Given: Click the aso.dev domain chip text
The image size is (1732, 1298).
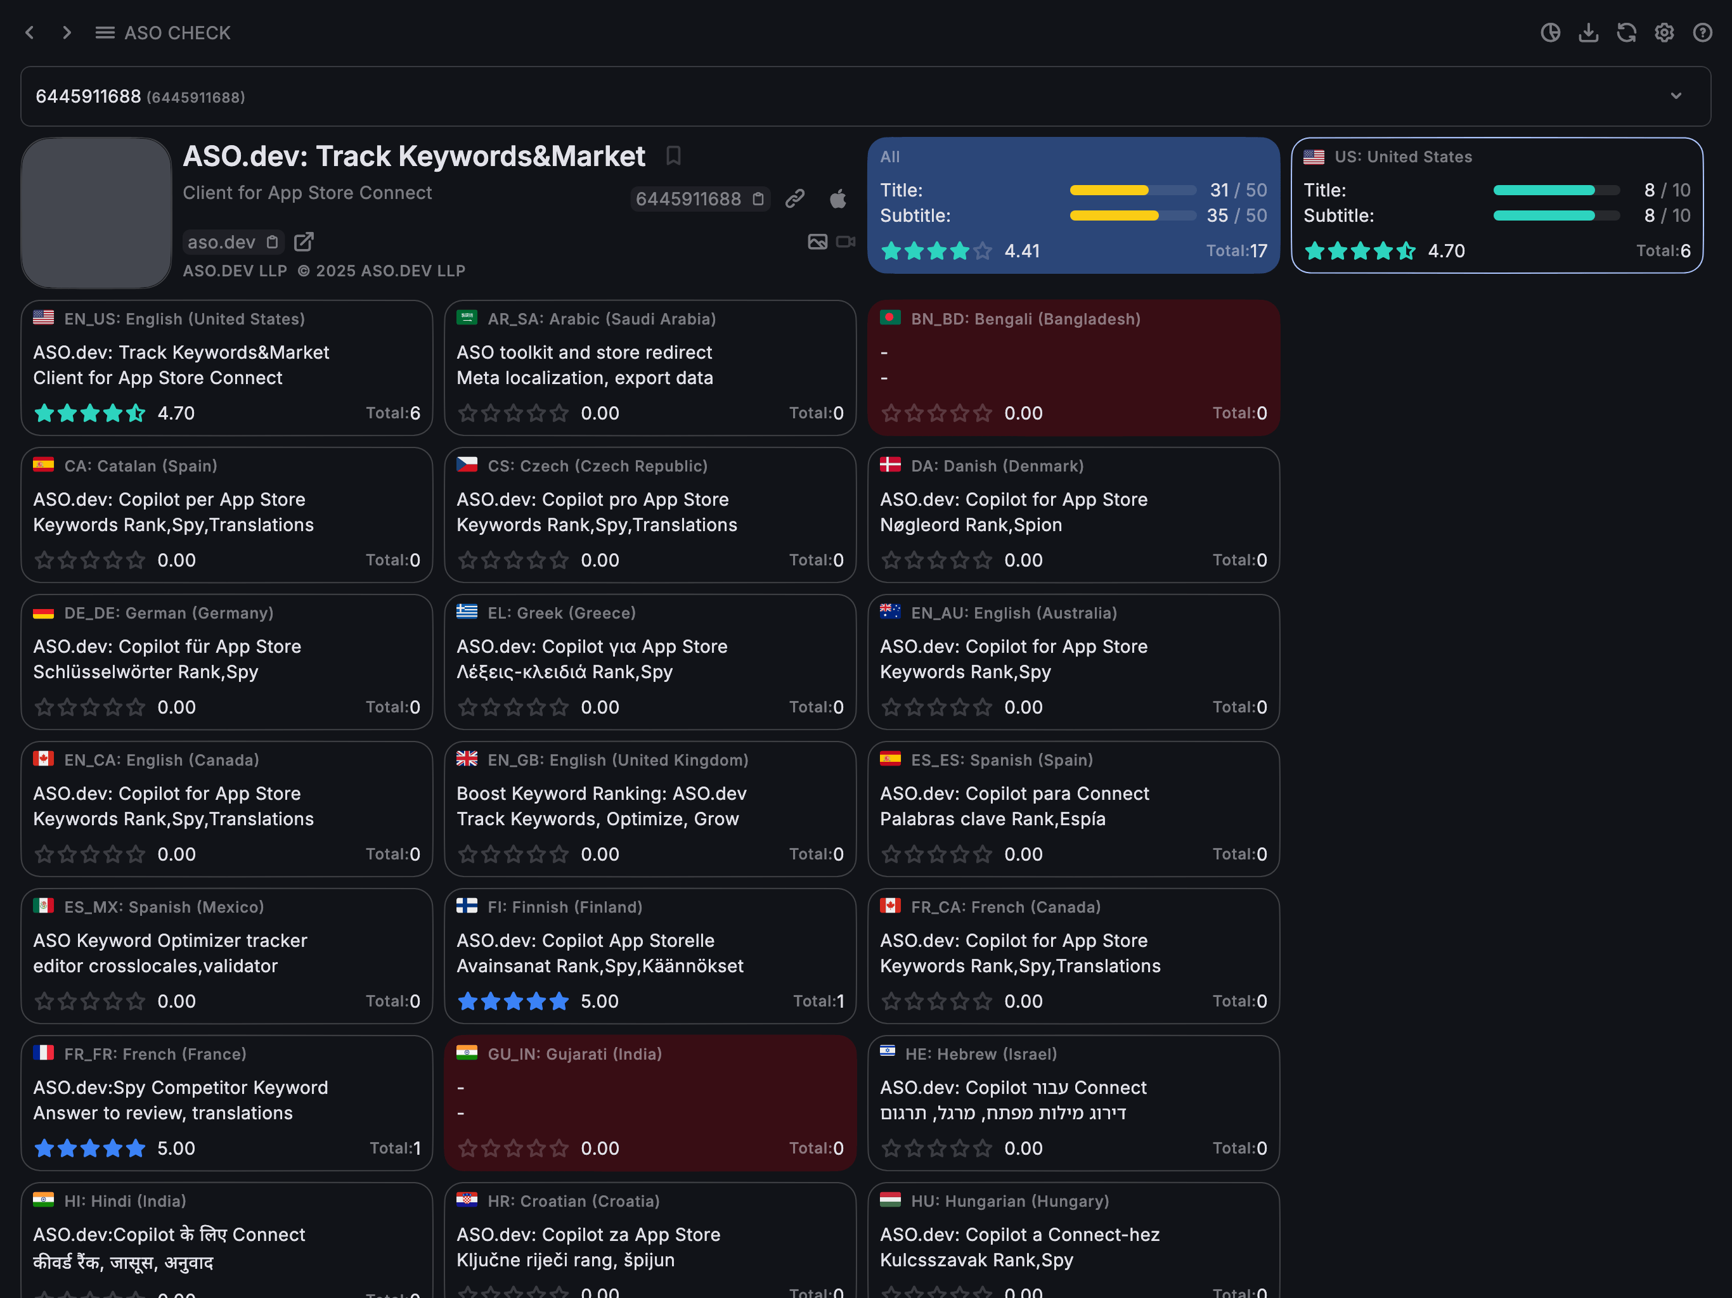Looking at the screenshot, I should click(222, 242).
